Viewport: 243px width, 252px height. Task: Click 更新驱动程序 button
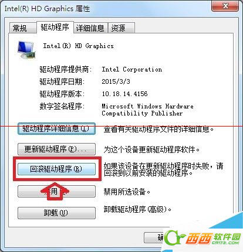(56, 149)
